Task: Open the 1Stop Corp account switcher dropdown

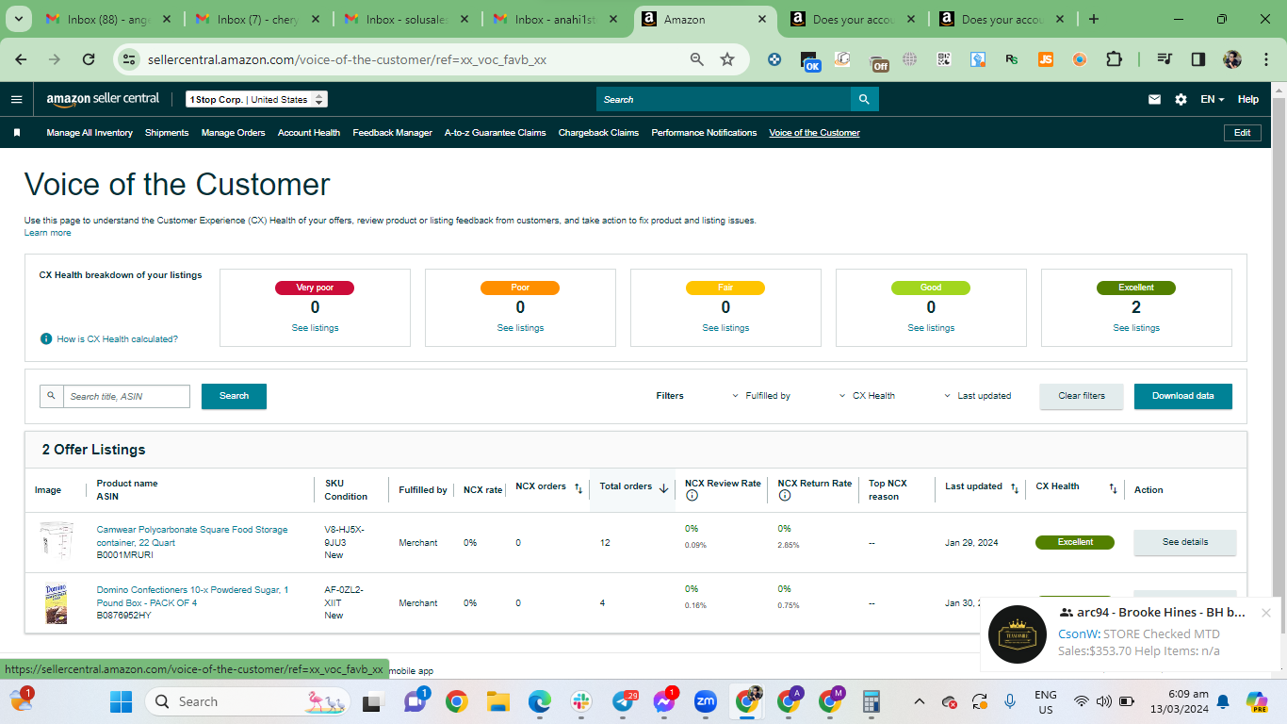Action: point(256,99)
